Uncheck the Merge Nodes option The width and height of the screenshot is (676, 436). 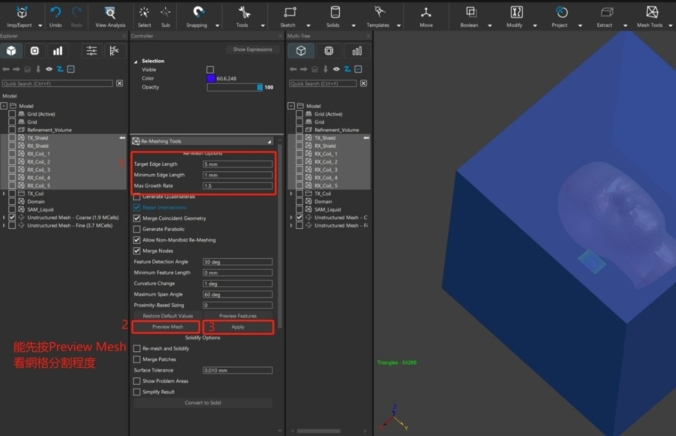[137, 251]
